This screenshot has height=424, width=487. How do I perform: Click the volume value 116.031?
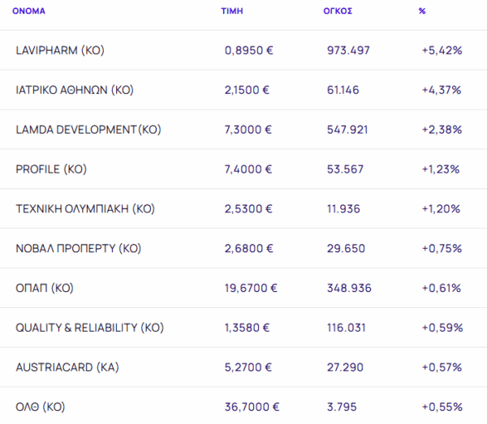coord(346,328)
